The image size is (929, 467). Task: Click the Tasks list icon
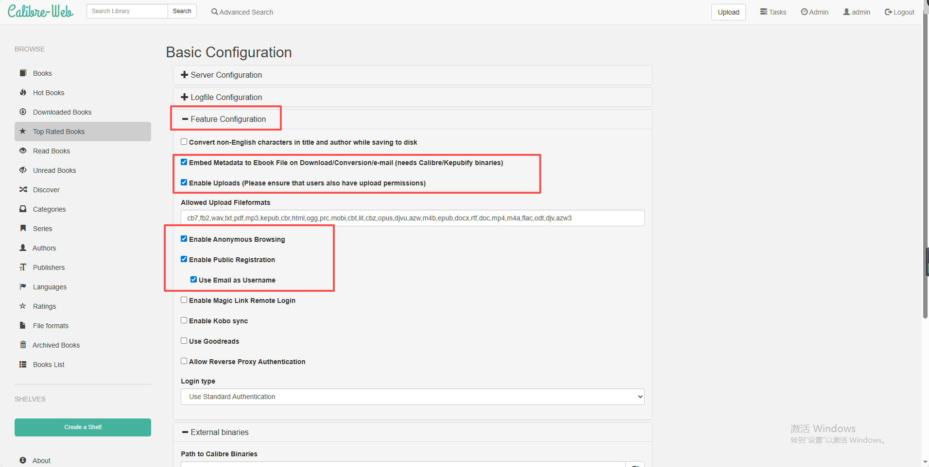[x=764, y=12]
